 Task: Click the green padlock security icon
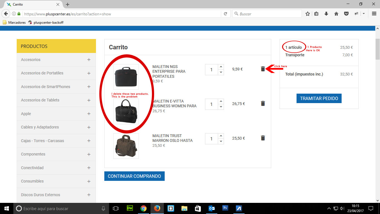pyautogui.click(x=19, y=14)
